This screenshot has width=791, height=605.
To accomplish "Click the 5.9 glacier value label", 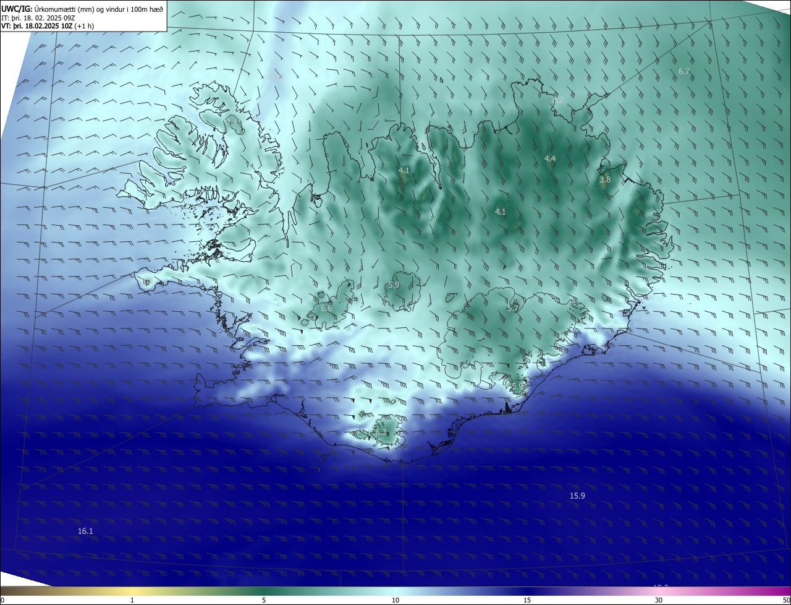I will (394, 285).
